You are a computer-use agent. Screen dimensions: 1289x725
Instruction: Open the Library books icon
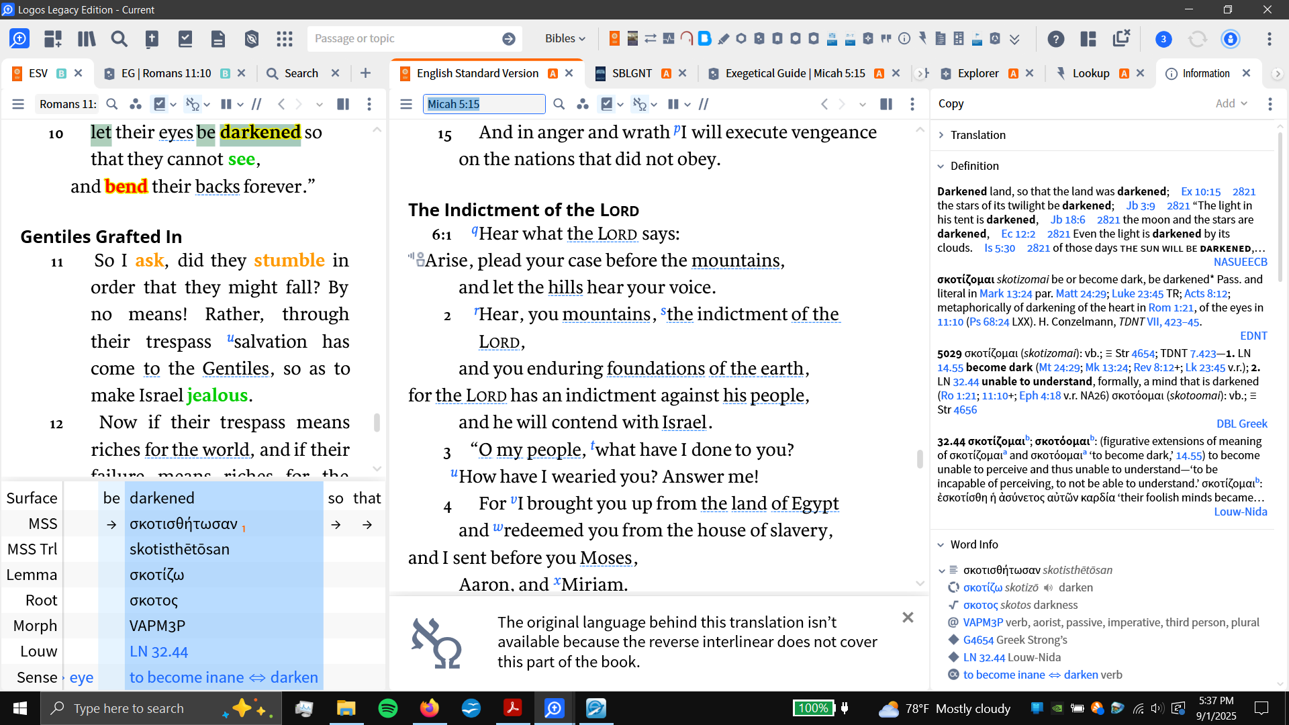[87, 39]
